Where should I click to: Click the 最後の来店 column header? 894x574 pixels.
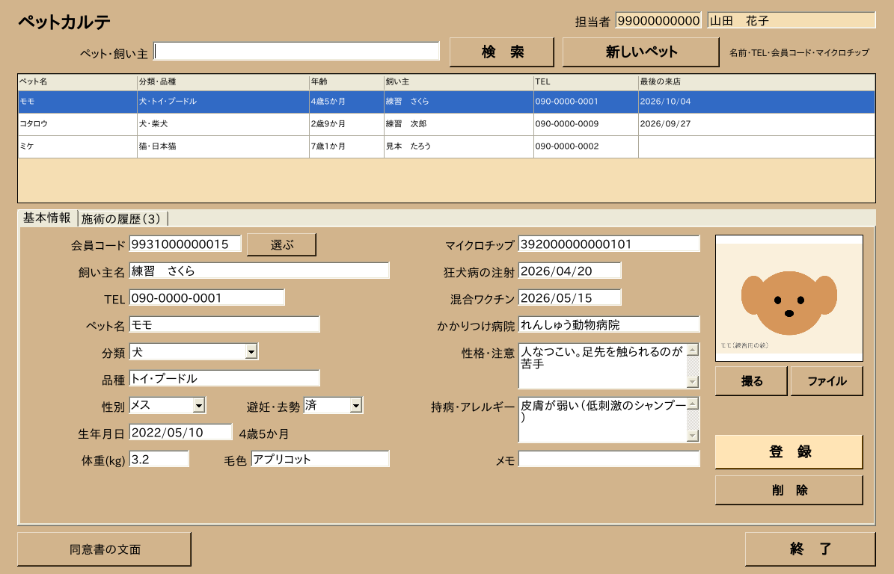pyautogui.click(x=756, y=82)
